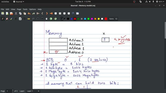
Task: Toggle the Pen tool
Action: (x=3, y=19)
